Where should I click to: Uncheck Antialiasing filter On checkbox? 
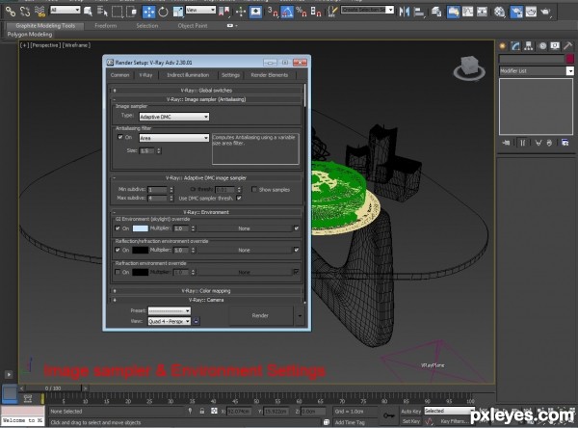pyautogui.click(x=120, y=137)
